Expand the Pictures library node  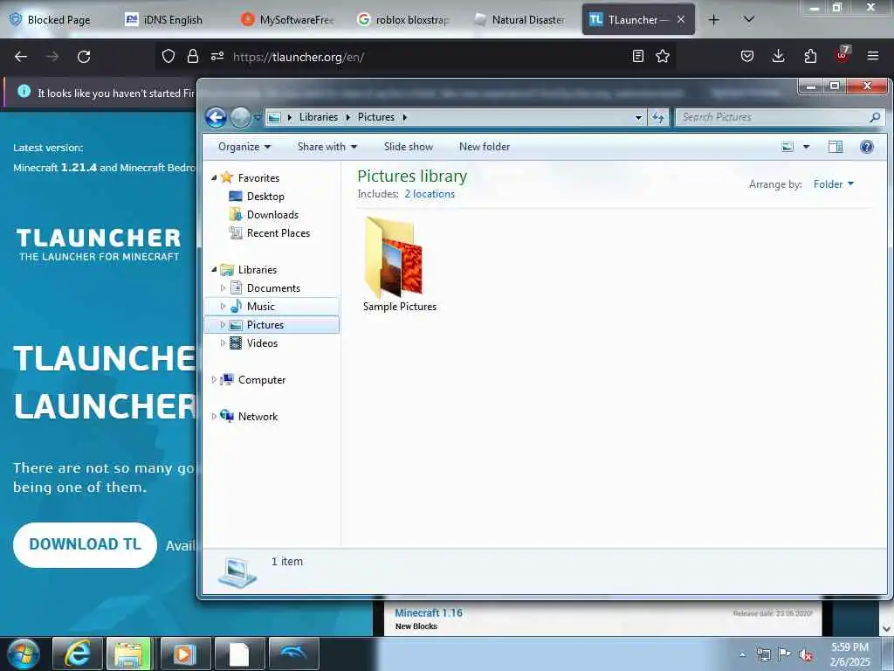coord(223,325)
